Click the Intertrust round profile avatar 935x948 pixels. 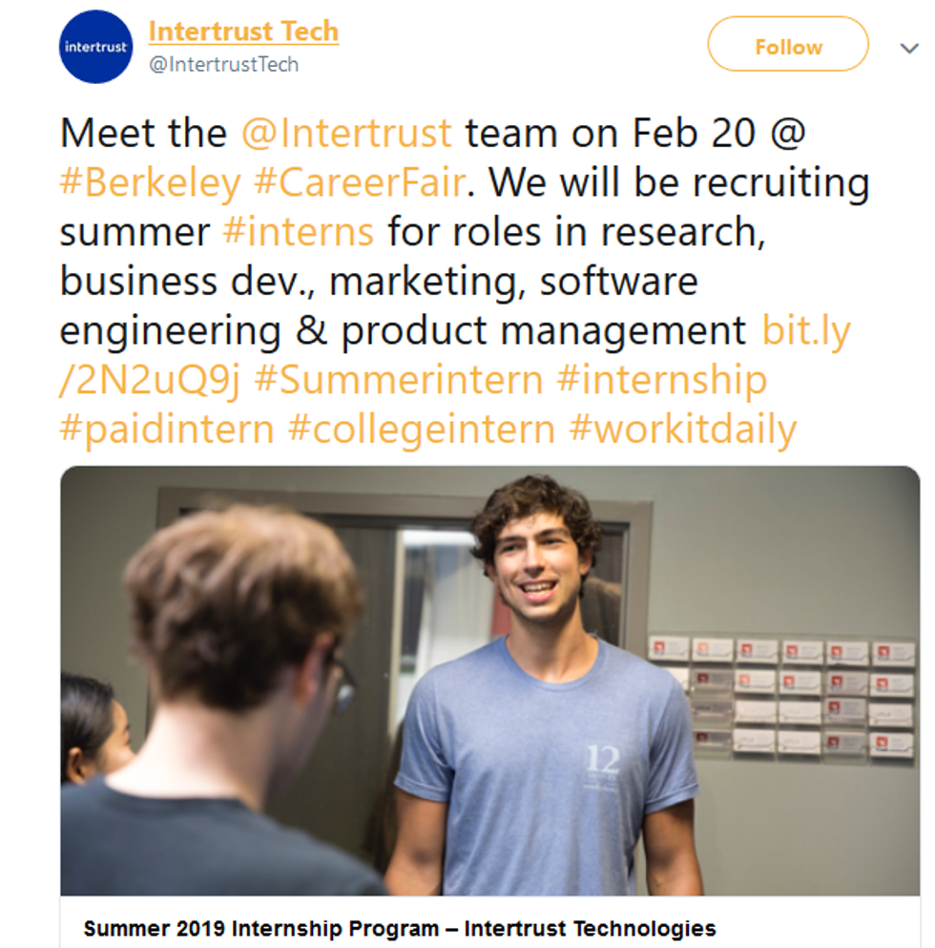coord(94,47)
